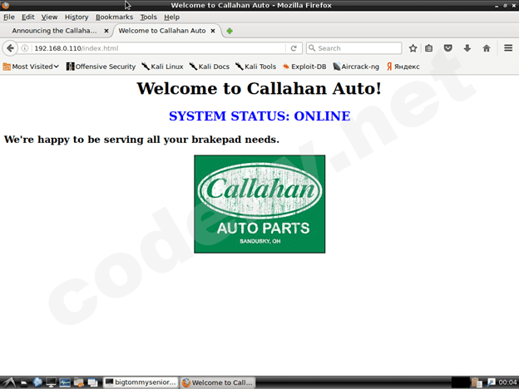This screenshot has width=519, height=389.
Task: Open the Firefox hamburger menu
Action: 508,48
